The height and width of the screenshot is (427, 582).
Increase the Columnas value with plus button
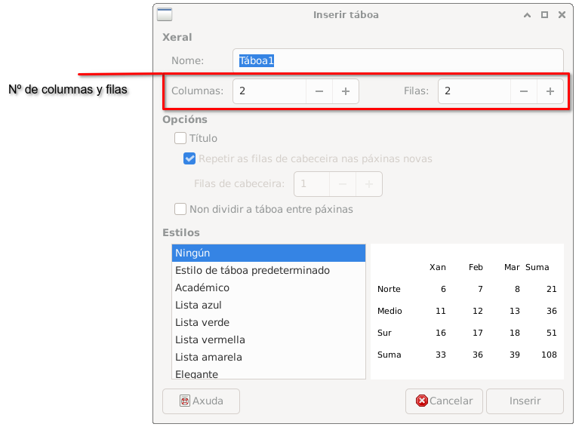pyautogui.click(x=346, y=91)
